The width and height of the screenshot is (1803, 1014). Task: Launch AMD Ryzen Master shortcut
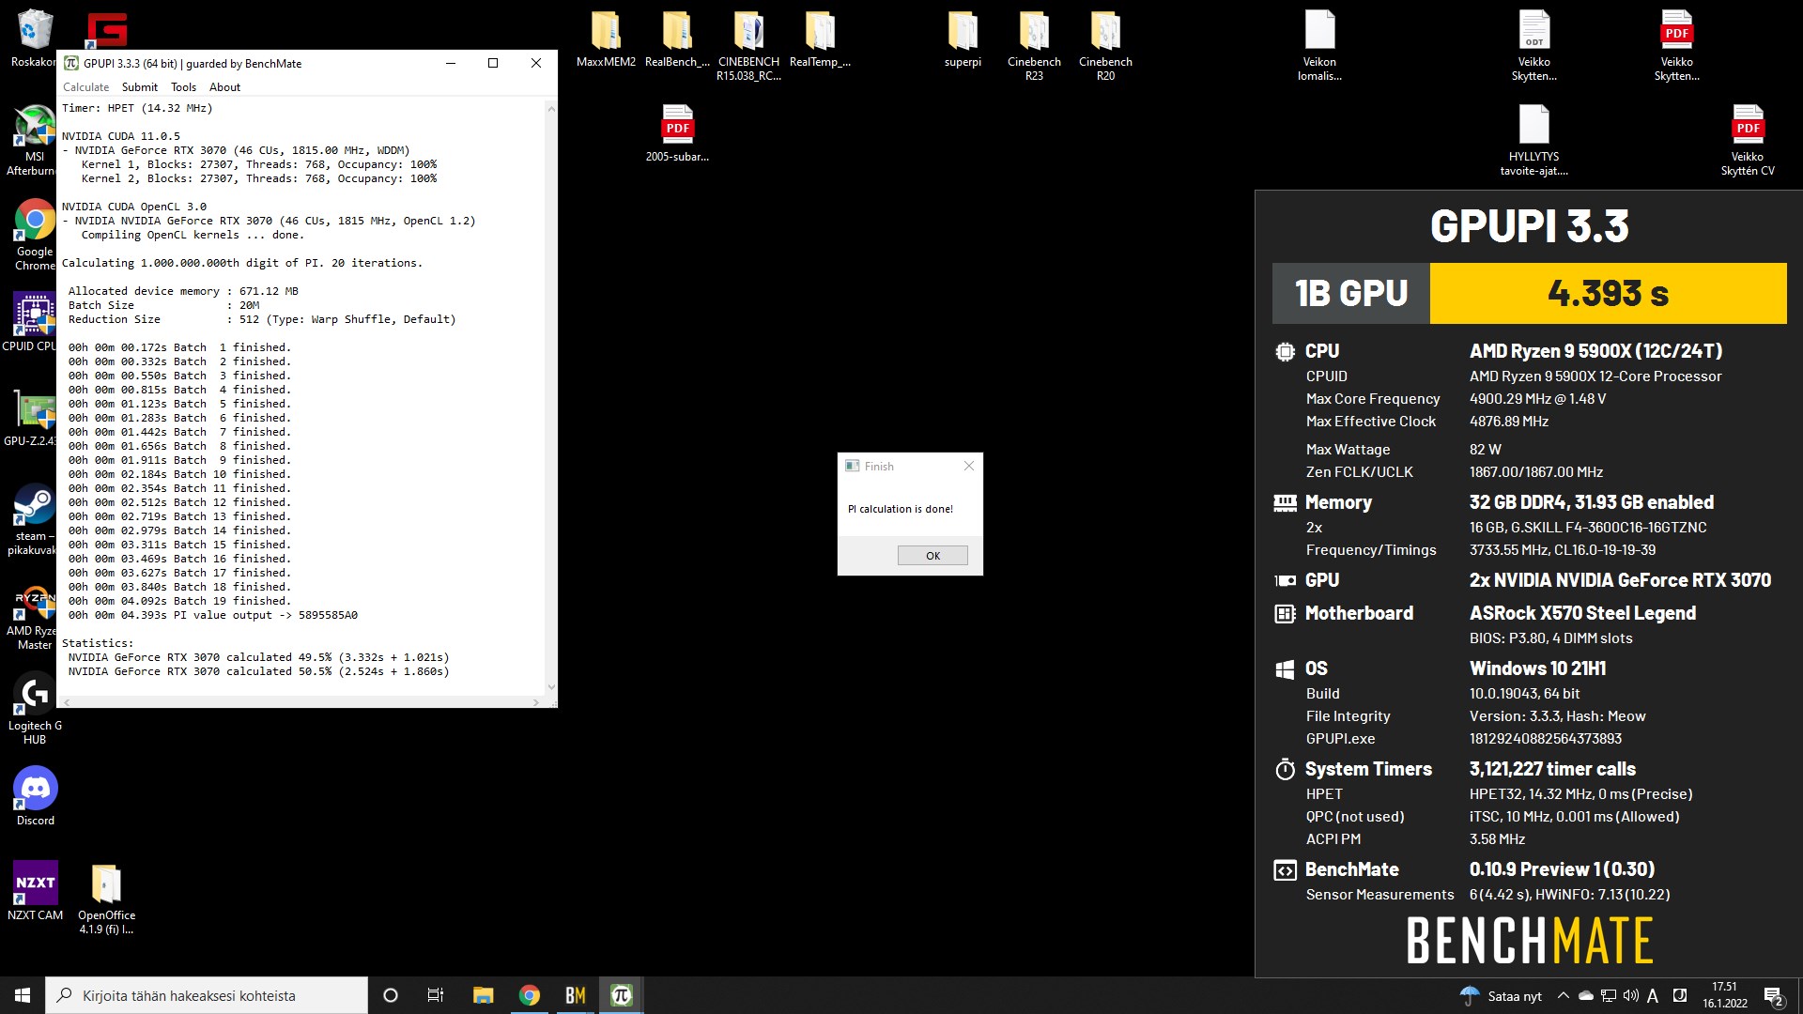point(34,614)
